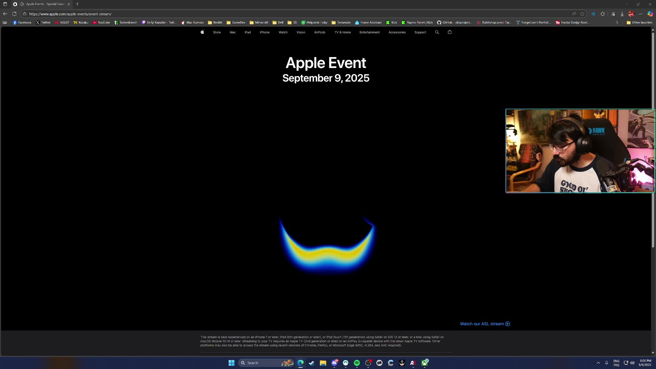Open the Vision menu item
The width and height of the screenshot is (656, 369).
301,32
